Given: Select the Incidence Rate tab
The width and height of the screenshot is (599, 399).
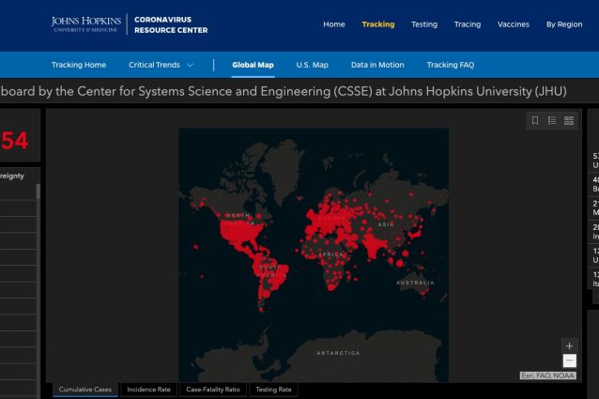Looking at the screenshot, I should click(x=148, y=390).
